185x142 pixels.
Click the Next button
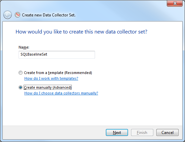[x=117, y=133]
